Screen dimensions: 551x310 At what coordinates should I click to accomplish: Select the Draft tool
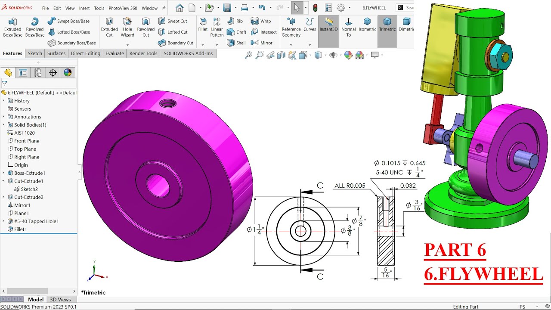tap(236, 32)
